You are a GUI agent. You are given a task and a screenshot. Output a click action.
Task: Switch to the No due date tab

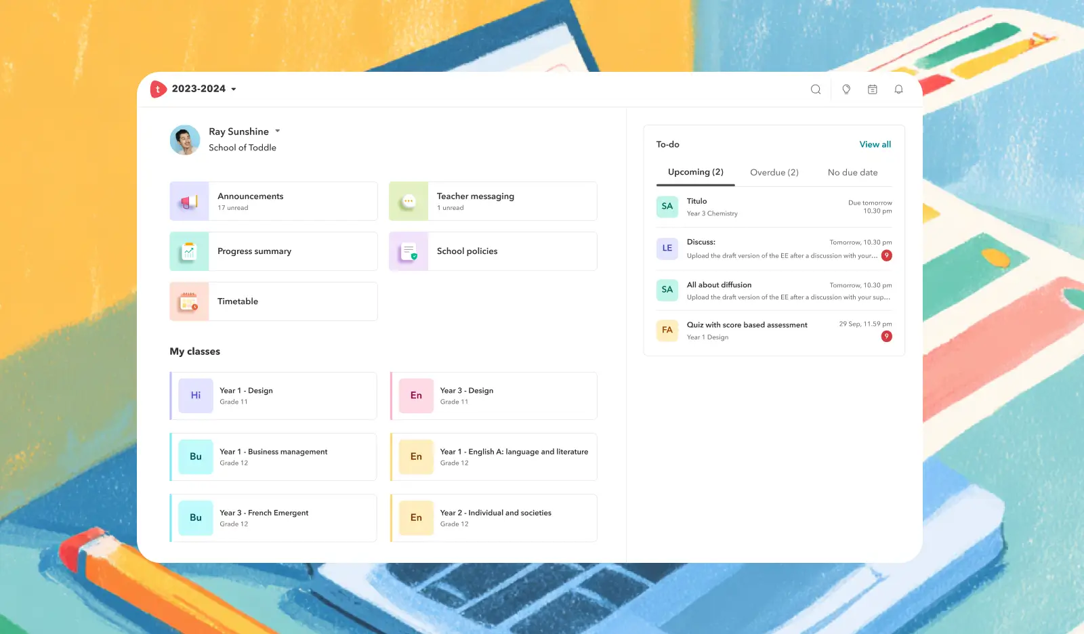coord(852,173)
